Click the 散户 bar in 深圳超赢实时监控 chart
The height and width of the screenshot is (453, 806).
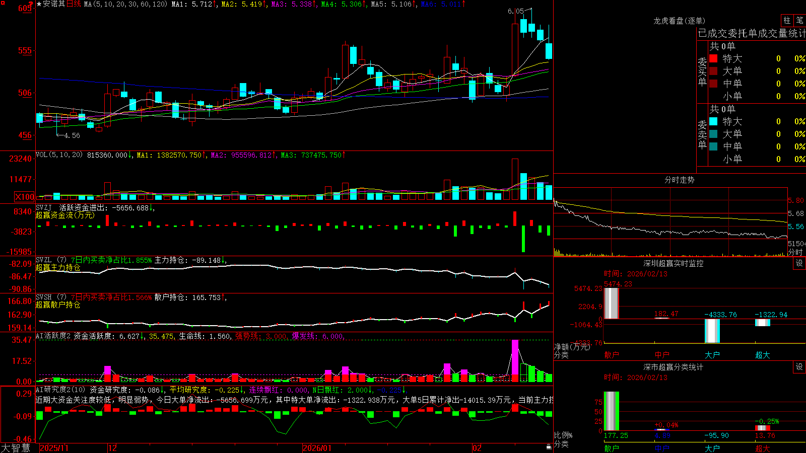coord(612,303)
